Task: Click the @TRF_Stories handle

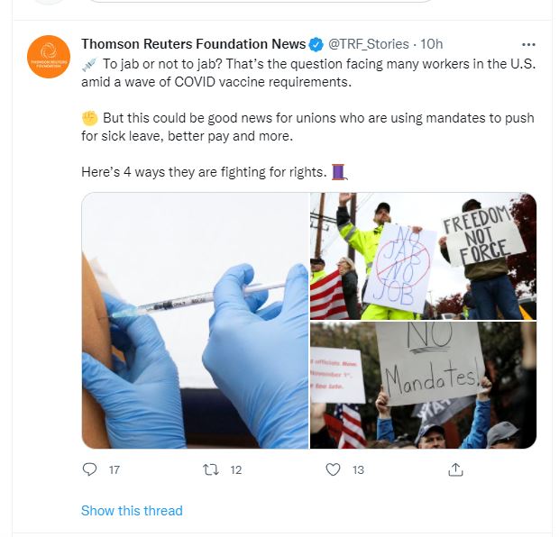Action: (x=368, y=44)
